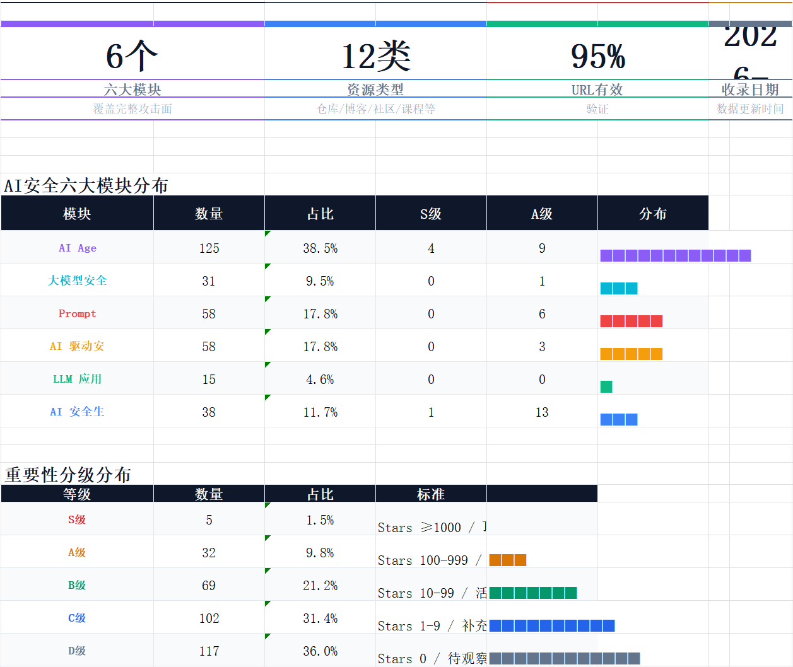Select the '大模型安全' module cell
Viewport: 793px width, 667px height.
77,280
